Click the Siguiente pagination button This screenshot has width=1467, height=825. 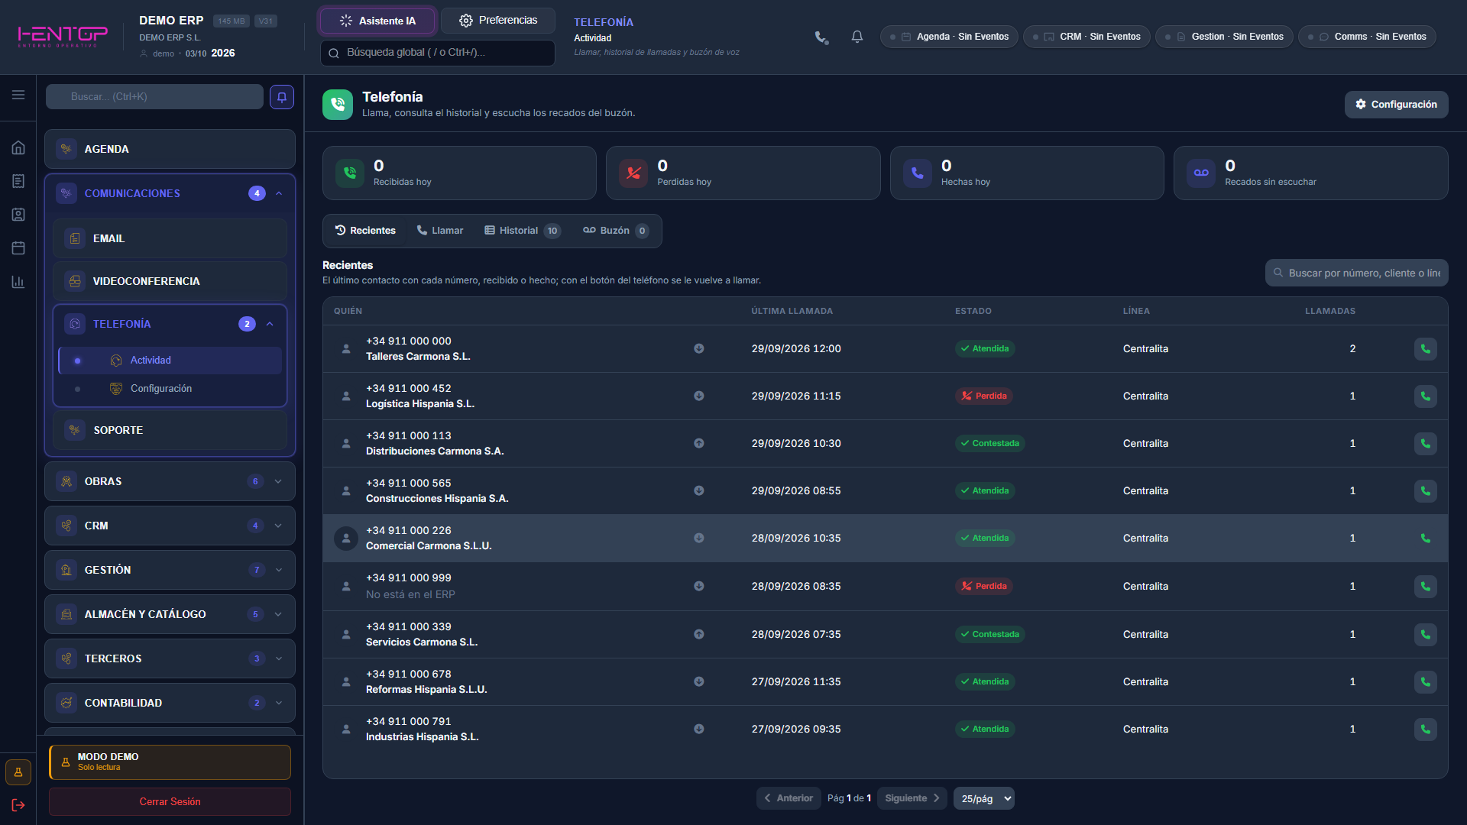pos(912,799)
